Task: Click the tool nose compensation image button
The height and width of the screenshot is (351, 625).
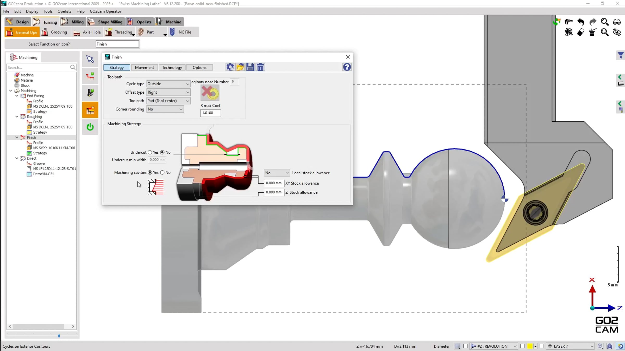Action: click(x=210, y=93)
